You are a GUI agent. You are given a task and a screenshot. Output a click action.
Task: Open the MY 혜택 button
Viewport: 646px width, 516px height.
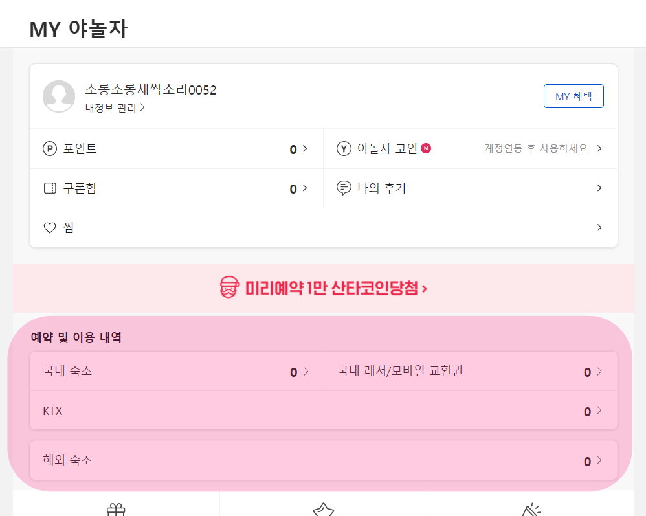click(x=574, y=96)
